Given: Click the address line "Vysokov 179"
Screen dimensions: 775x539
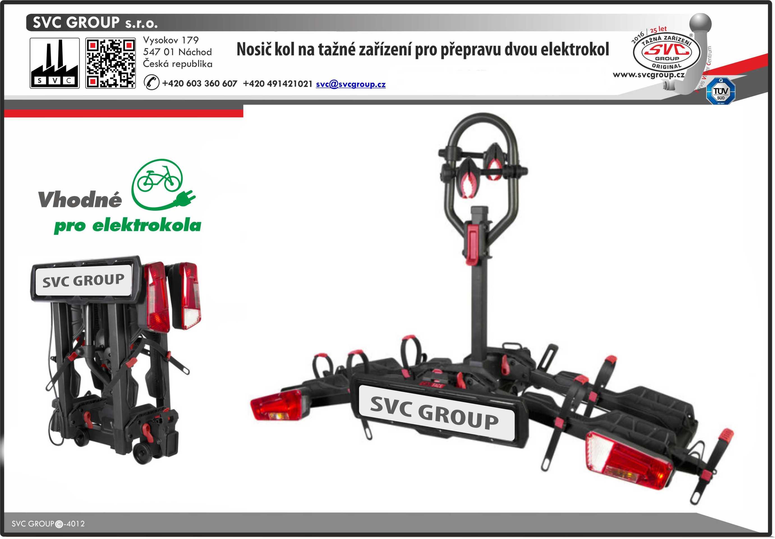Looking at the screenshot, I should (171, 40).
